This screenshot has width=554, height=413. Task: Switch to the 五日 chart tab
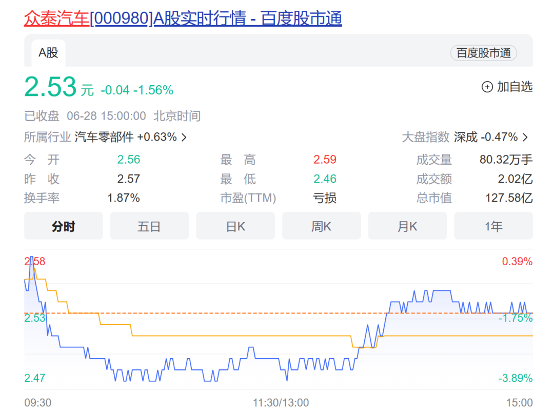coord(149,226)
